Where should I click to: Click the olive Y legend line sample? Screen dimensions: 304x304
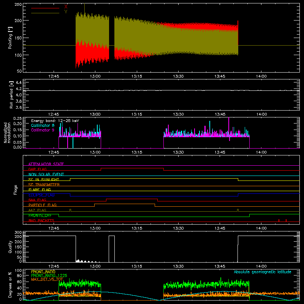click(45, 13)
